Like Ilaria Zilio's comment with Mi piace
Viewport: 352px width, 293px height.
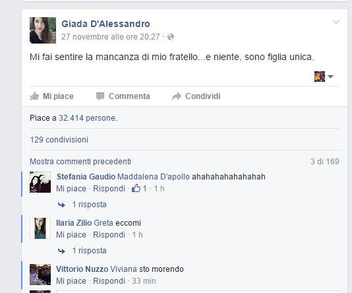71,235
